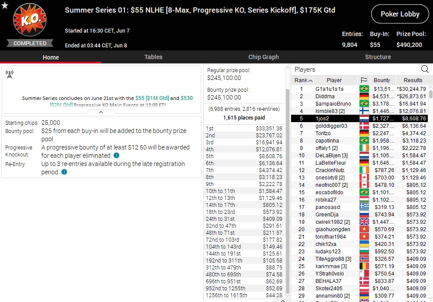Click Norway flag beside TiteAggro88
Image resolution: width=433 pixels, height=302 pixels.
point(364,259)
